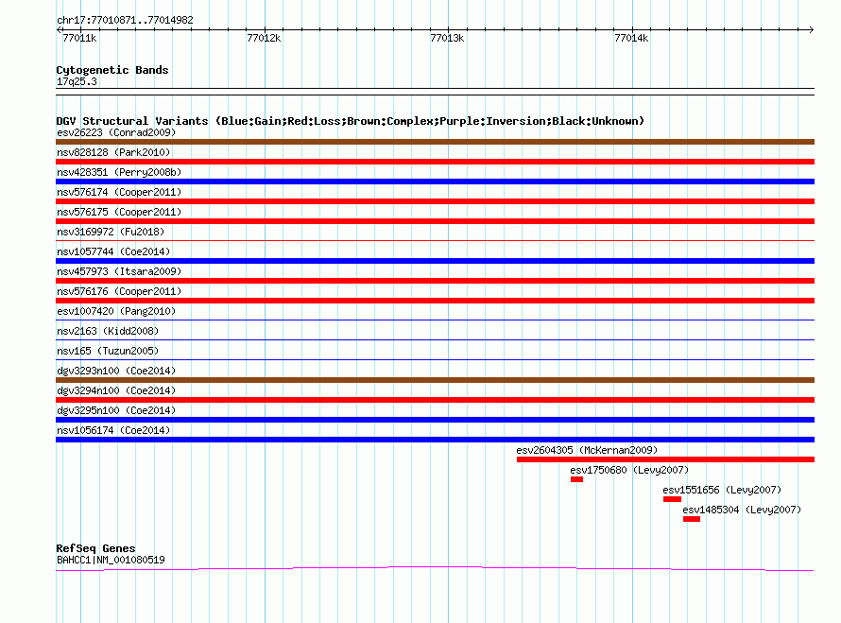Click the esv26223 (Conrad2009) variant label
This screenshot has width=841, height=623.
pyautogui.click(x=116, y=132)
